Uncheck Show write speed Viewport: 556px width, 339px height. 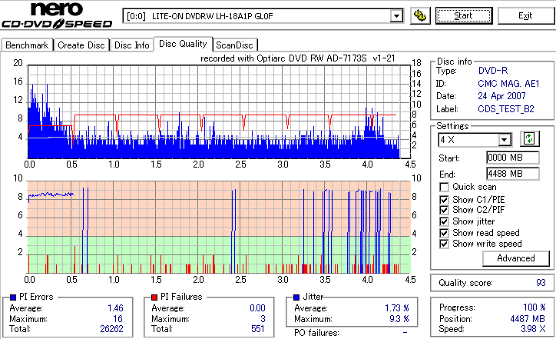click(444, 244)
